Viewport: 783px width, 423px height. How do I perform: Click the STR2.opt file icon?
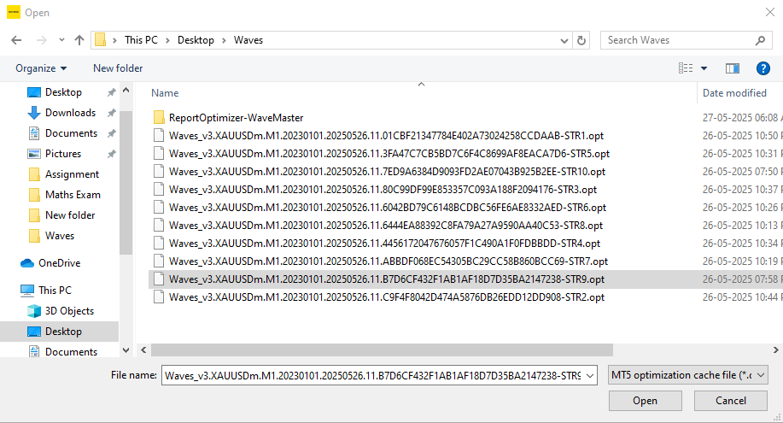pos(159,297)
